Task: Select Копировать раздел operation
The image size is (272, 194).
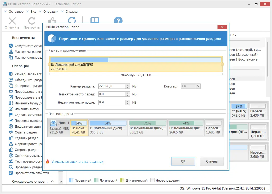Action: (25, 86)
